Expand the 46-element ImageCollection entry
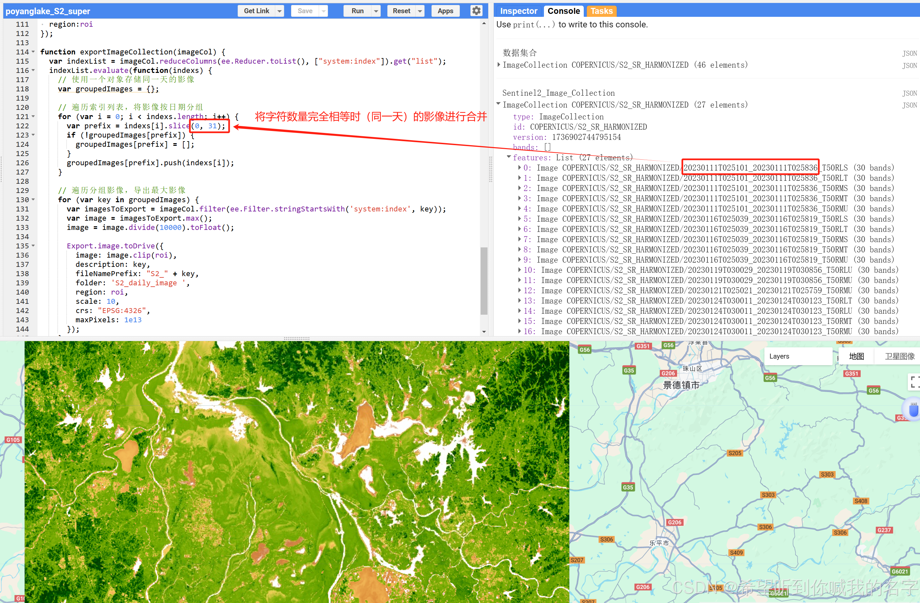This screenshot has width=920, height=603. click(499, 65)
